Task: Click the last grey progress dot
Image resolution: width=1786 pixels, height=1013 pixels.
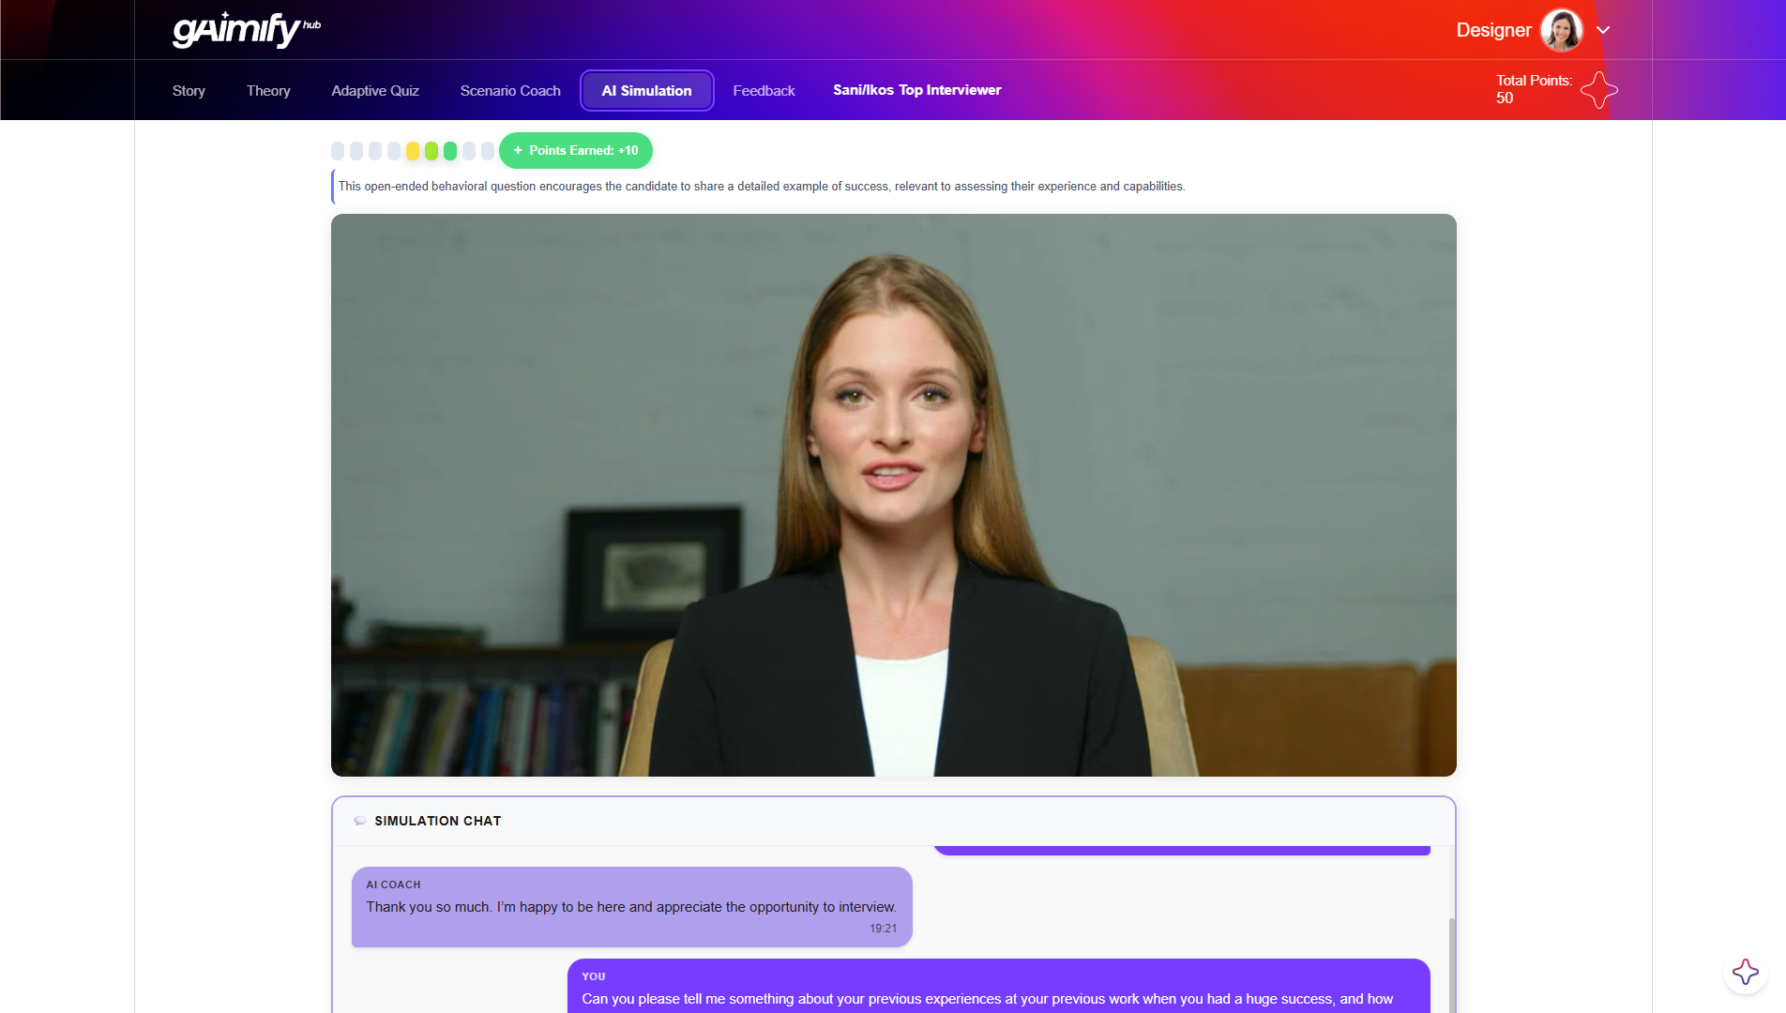Action: (488, 151)
